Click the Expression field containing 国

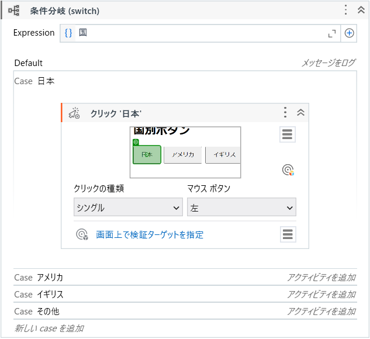click(x=199, y=33)
